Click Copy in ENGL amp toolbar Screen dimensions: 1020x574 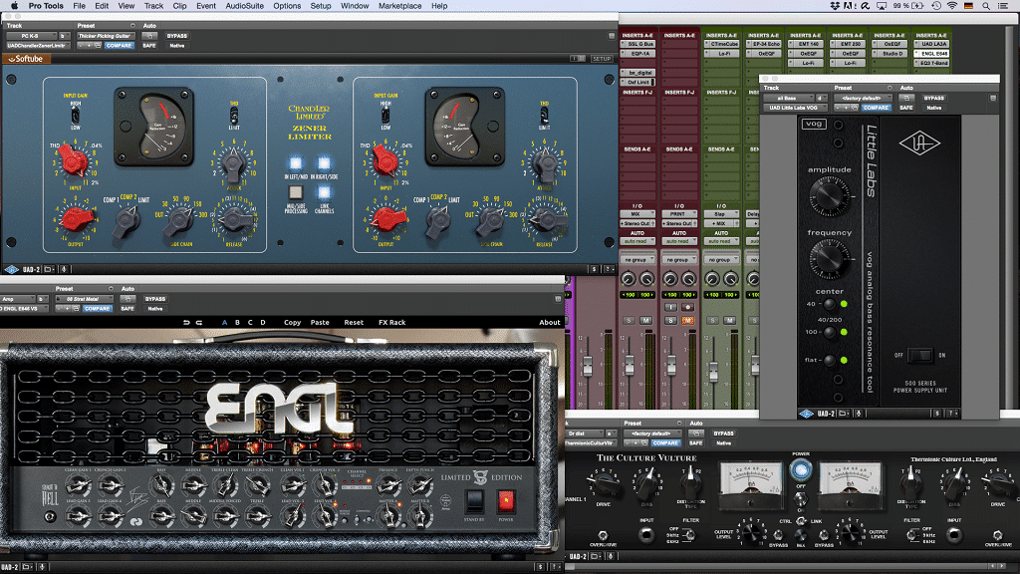click(x=292, y=322)
